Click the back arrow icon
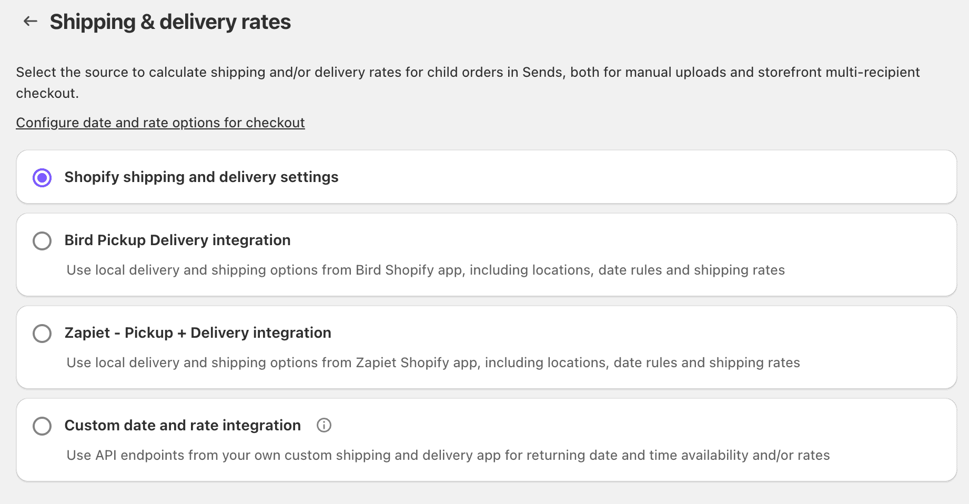This screenshot has width=969, height=504. [x=31, y=21]
